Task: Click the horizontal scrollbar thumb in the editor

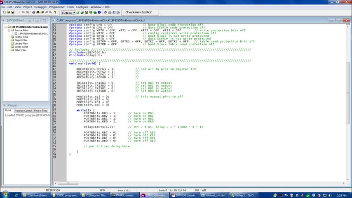Action: (68, 183)
